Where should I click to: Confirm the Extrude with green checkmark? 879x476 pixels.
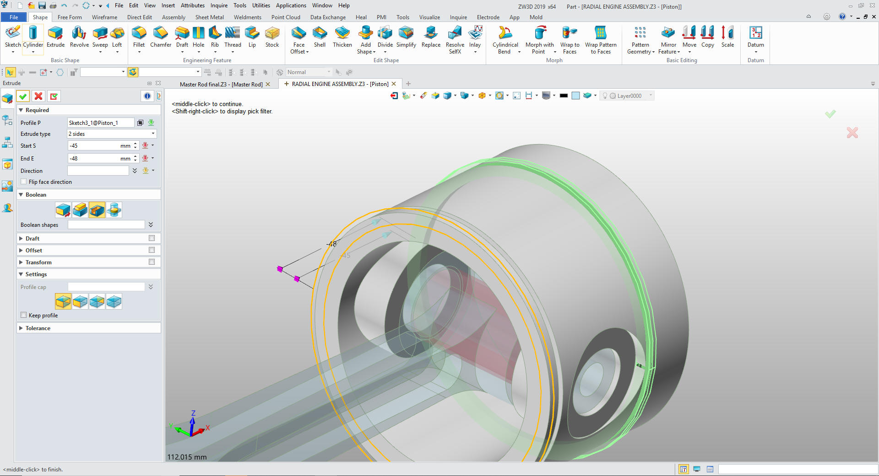23,96
